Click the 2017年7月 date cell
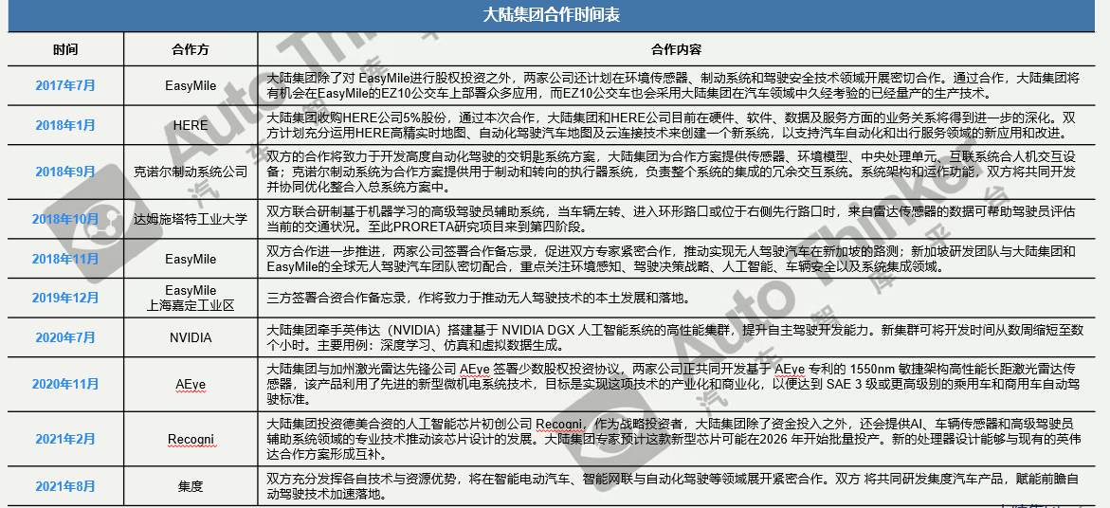This screenshot has height=508, width=1110. click(65, 85)
